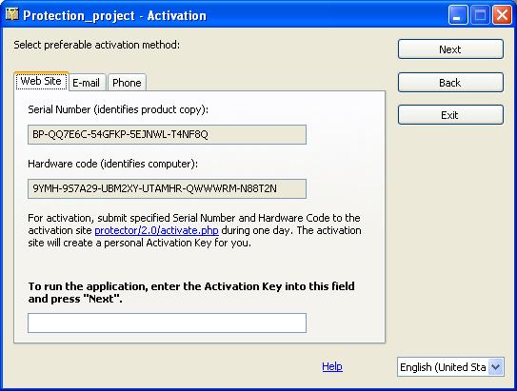This screenshot has width=517, height=391.
Task: Click the Hardware code label text
Action: point(113,164)
